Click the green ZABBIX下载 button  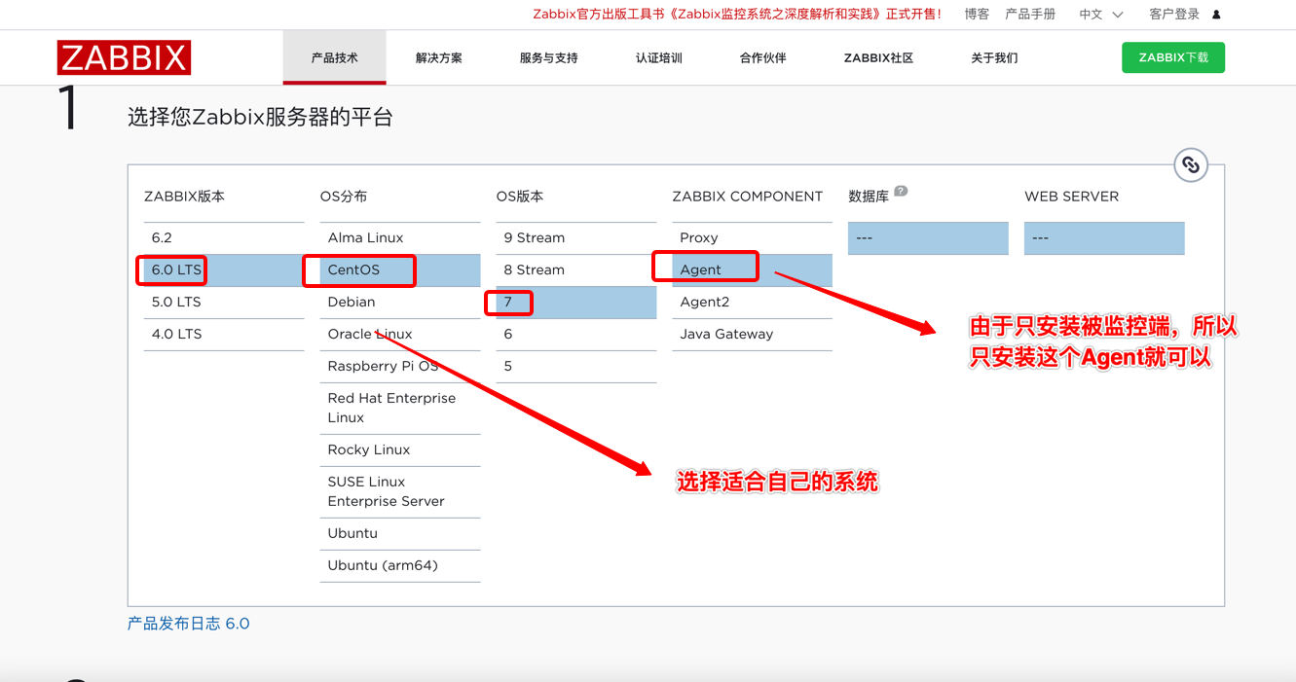coord(1173,57)
